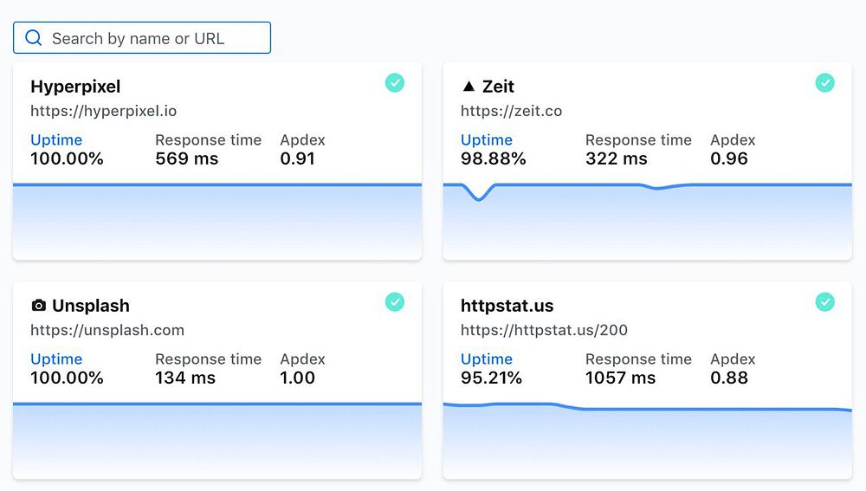Click the 1057 ms response time value
The image size is (866, 491).
620,378
